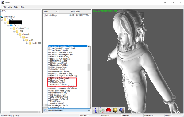Select FF15 Model (*.gfxbin) format
The width and height of the screenshot is (184, 117).
56,82
